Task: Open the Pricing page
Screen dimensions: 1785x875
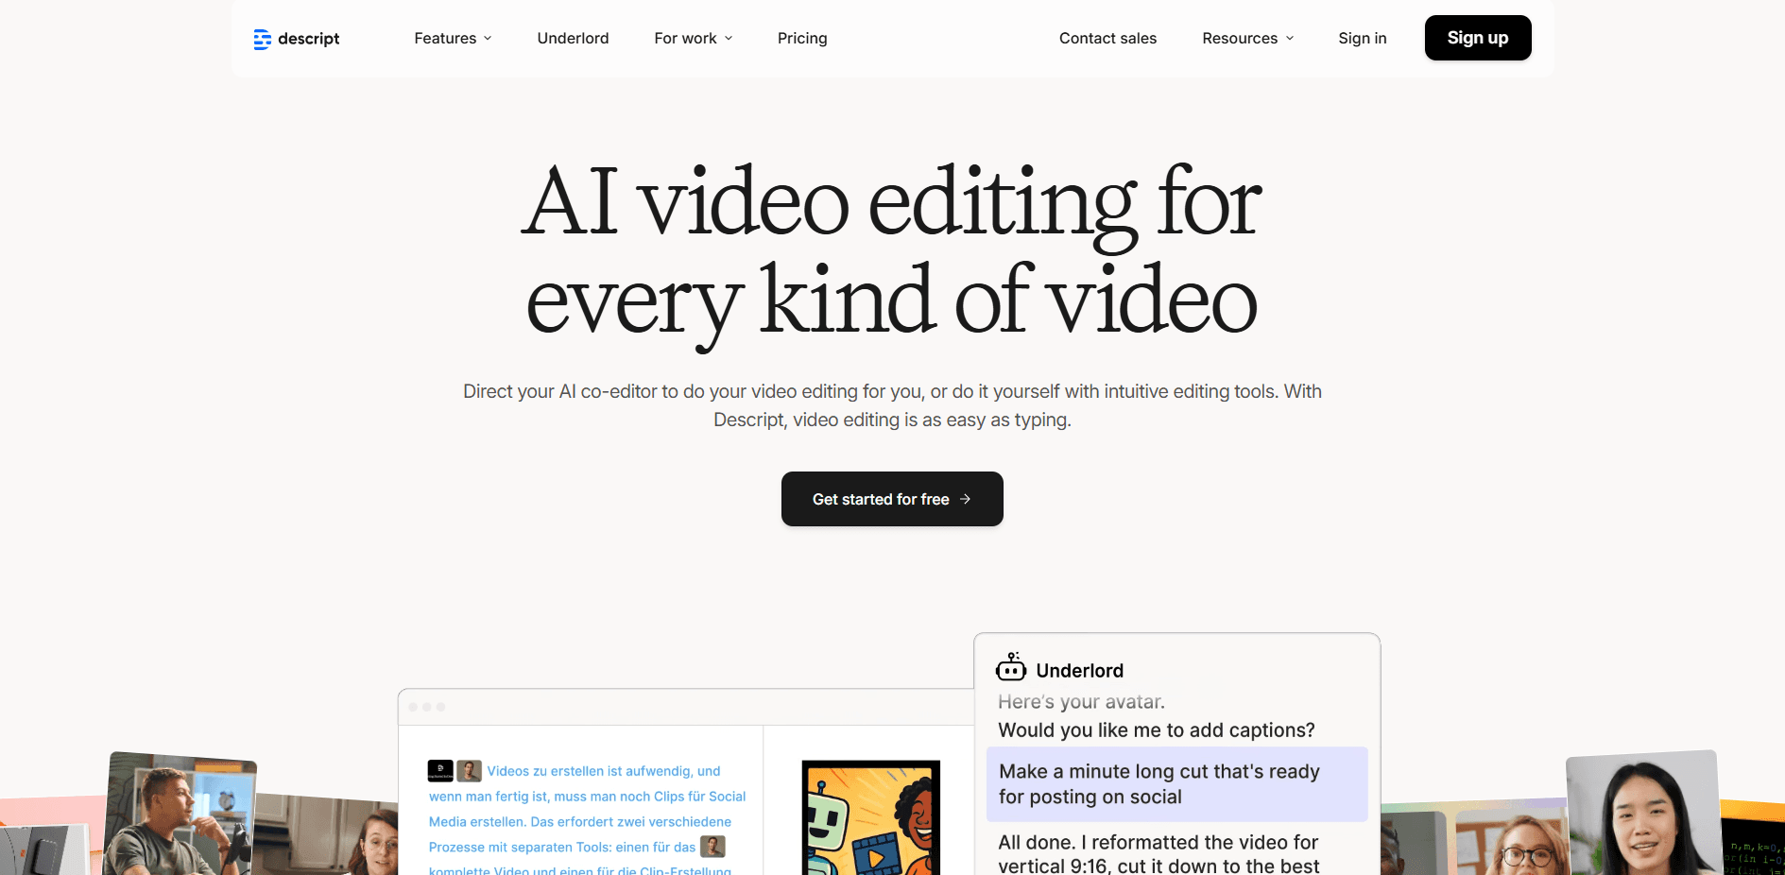Action: pos(802,38)
